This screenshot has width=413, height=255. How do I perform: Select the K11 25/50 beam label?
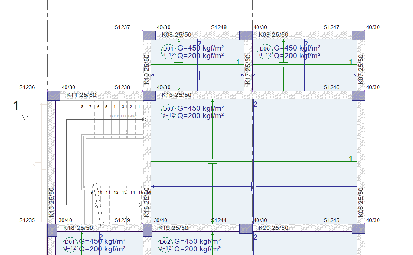[x=81, y=95]
